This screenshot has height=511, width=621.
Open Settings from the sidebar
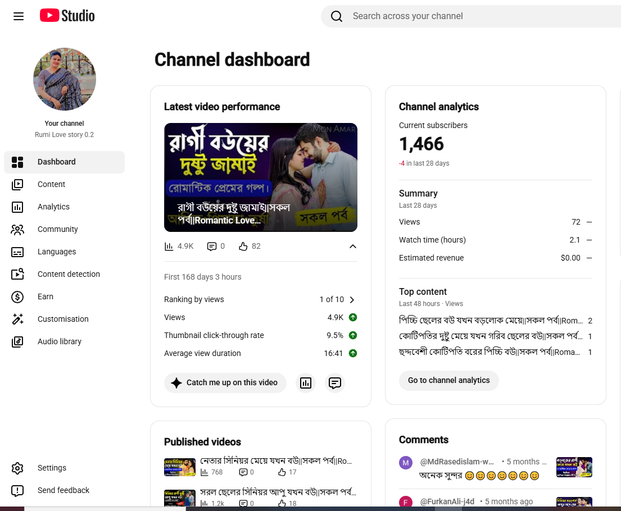pyautogui.click(x=64, y=468)
